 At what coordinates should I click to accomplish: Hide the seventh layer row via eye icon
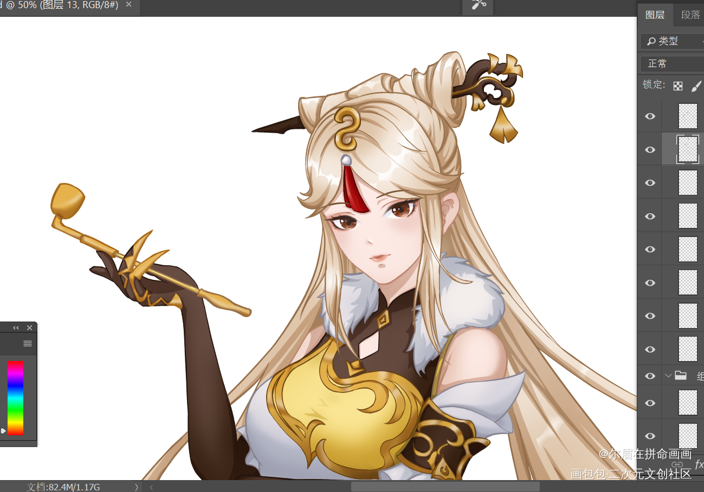[650, 316]
